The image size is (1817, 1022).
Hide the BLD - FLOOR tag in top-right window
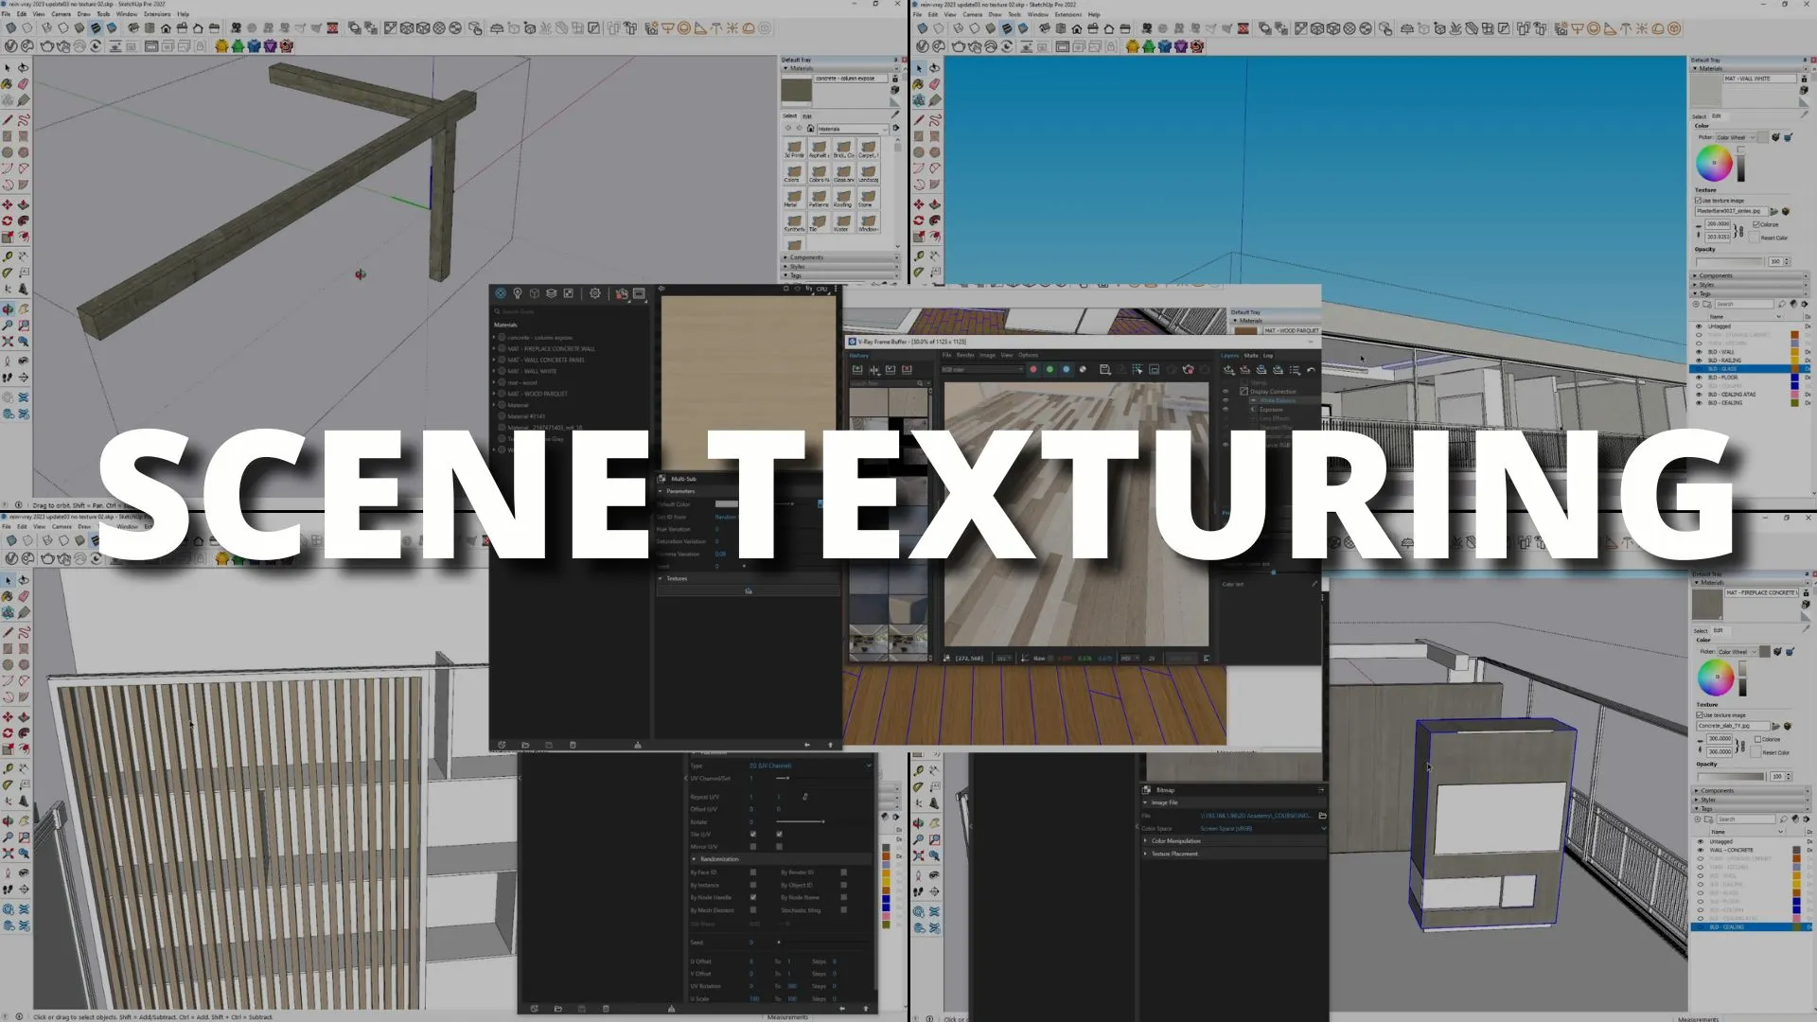pos(1699,378)
